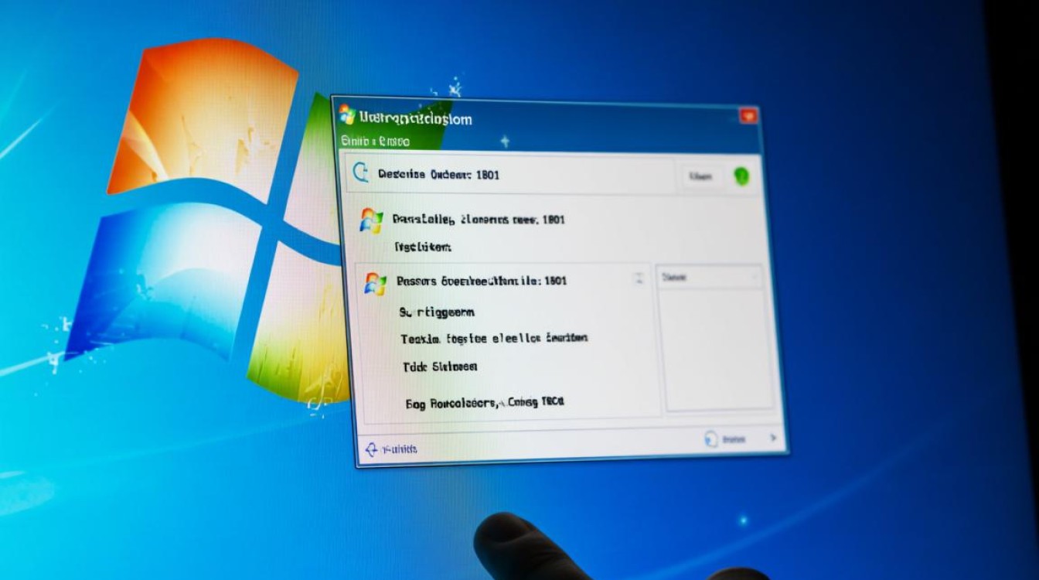Click the right-pointing chevron at the dialog's bottom right
This screenshot has height=580, width=1039.
(772, 438)
